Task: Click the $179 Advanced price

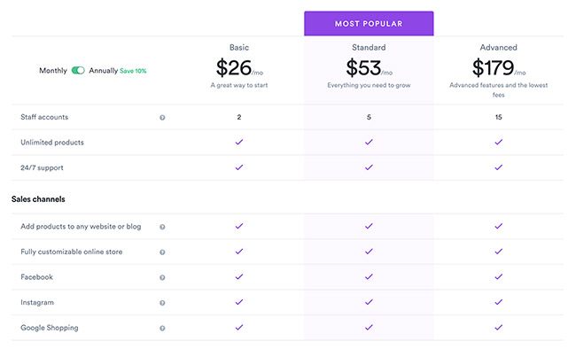Action: pyautogui.click(x=493, y=68)
